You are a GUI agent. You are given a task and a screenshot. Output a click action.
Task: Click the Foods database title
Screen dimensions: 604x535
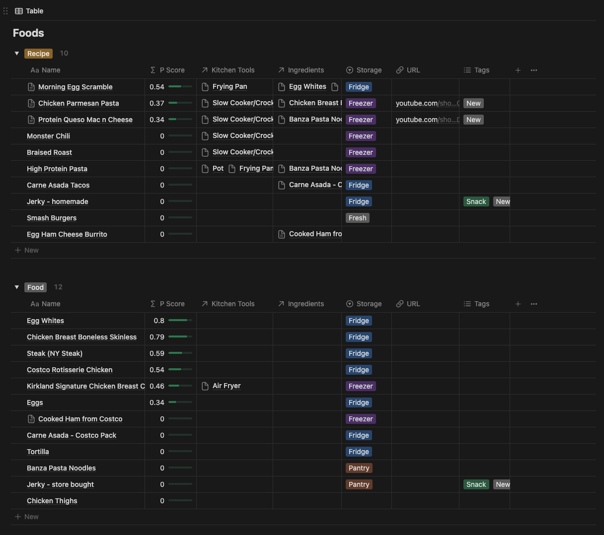point(28,33)
